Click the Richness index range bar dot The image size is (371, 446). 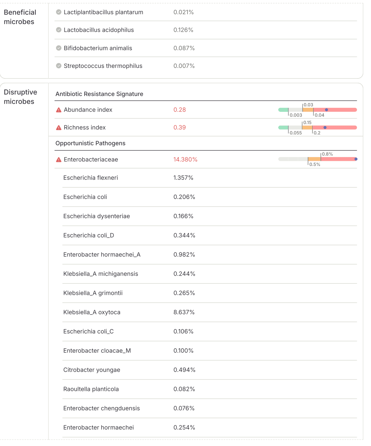point(325,128)
